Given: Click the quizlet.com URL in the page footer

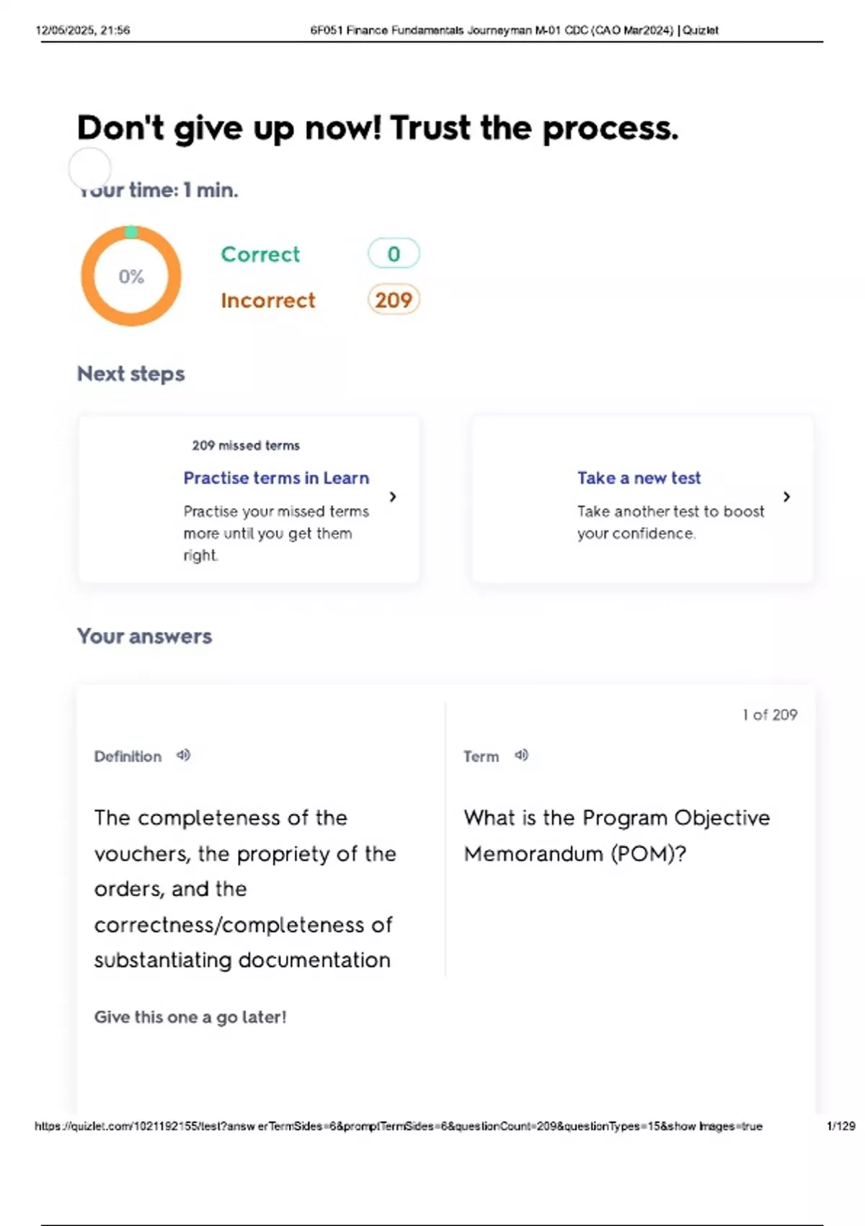Looking at the screenshot, I should click(x=398, y=1126).
